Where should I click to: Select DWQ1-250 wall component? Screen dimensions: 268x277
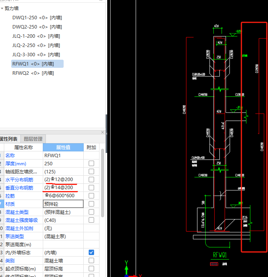pyautogui.click(x=37, y=18)
